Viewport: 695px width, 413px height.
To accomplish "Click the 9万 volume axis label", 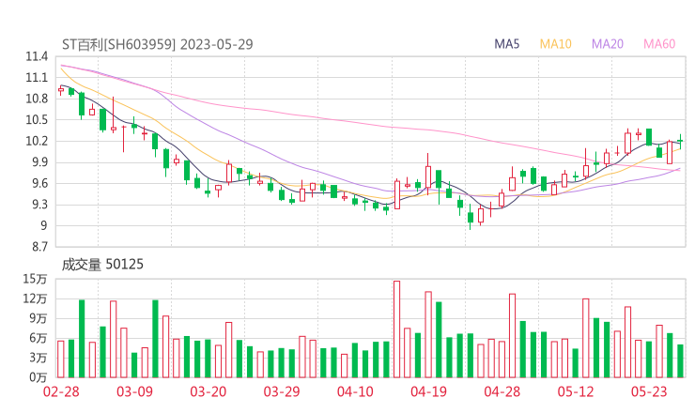I will (x=39, y=318).
